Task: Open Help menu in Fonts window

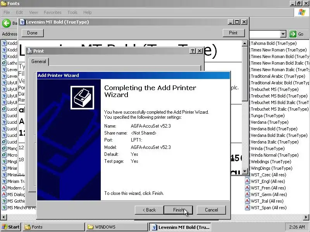Action: (x=88, y=12)
